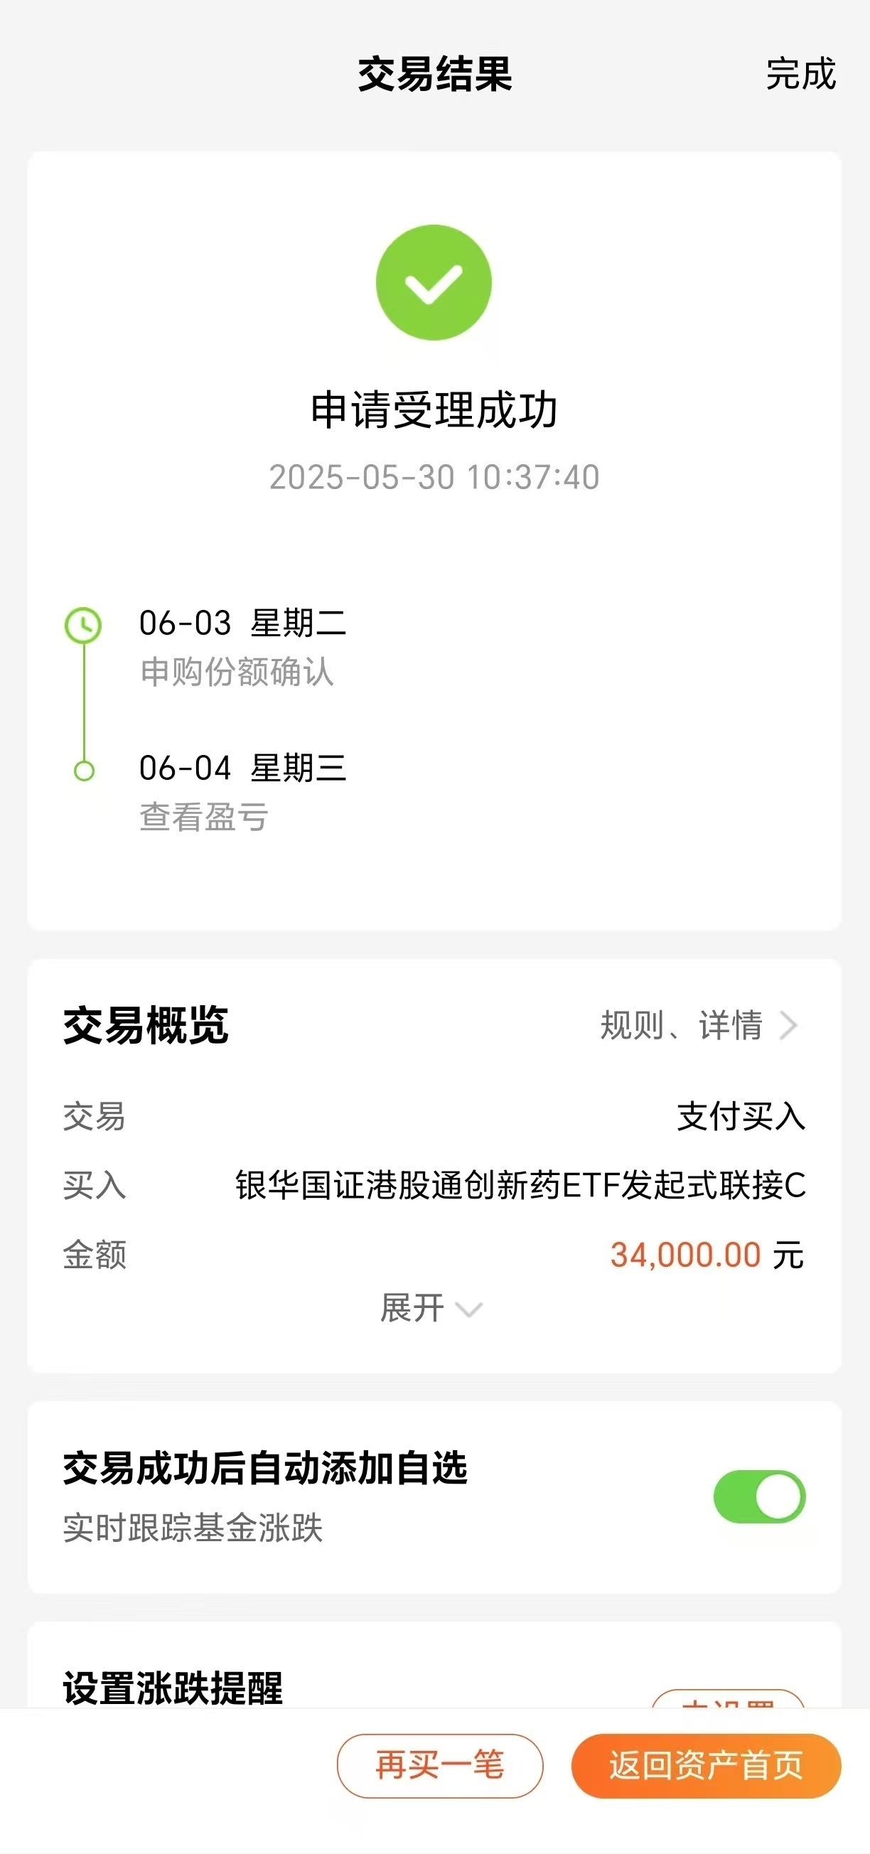Tap the 设置涨跌提醒 heading
Viewport: 870px width, 1854px height.
click(x=173, y=1688)
